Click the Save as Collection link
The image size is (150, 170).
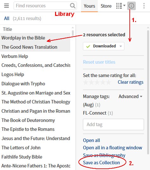point(101,163)
